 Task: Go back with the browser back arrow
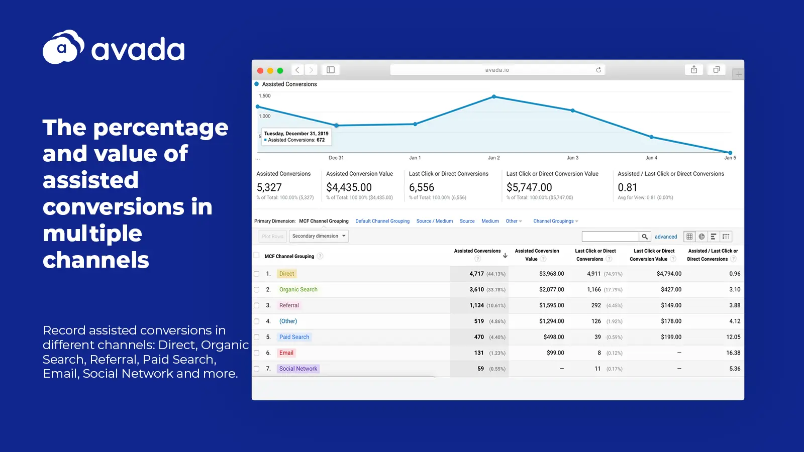coord(297,70)
